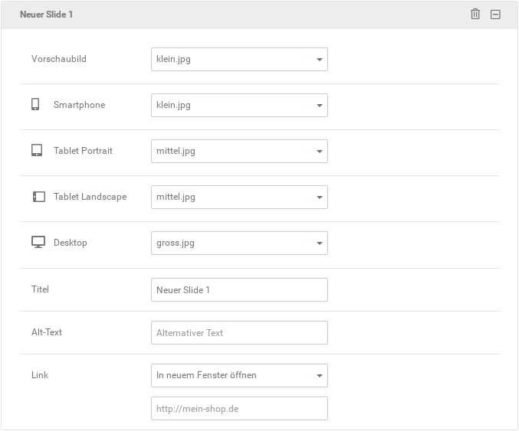Click the Desktop monitor icon
The width and height of the screenshot is (519, 431).
pos(38,242)
